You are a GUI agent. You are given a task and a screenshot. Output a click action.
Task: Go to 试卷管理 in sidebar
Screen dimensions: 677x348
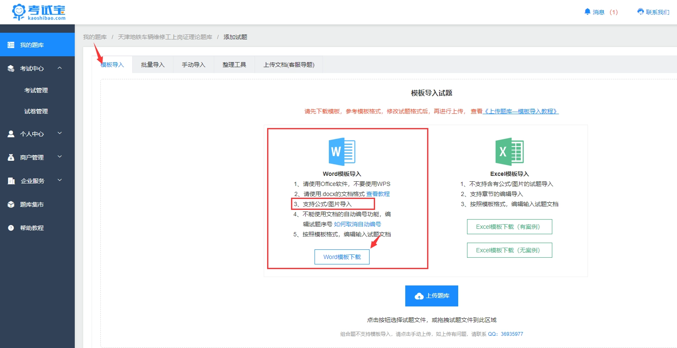tap(36, 111)
